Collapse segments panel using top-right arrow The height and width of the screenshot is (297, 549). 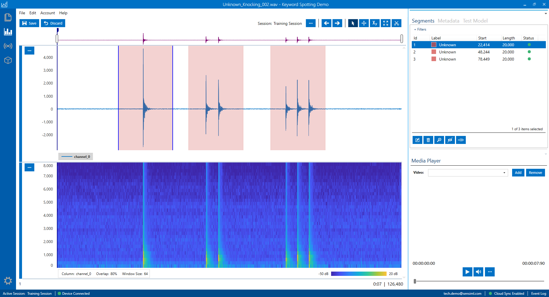(546, 13)
